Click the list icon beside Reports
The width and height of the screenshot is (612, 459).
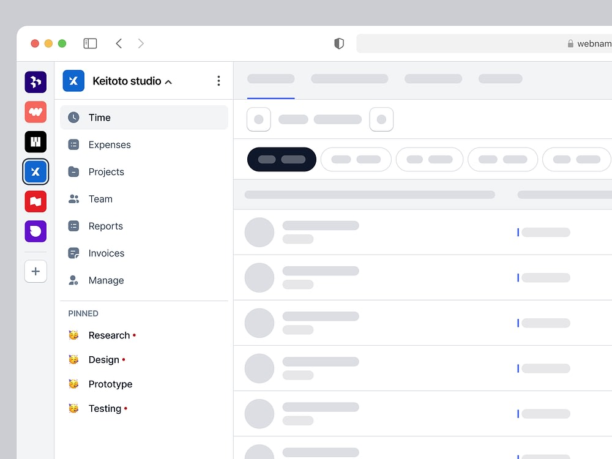pyautogui.click(x=73, y=226)
